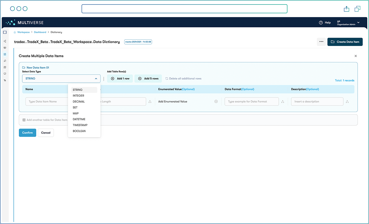369x224 pixels.
Task: Click the folder icon beside New Data Item 01
Action: point(24,68)
